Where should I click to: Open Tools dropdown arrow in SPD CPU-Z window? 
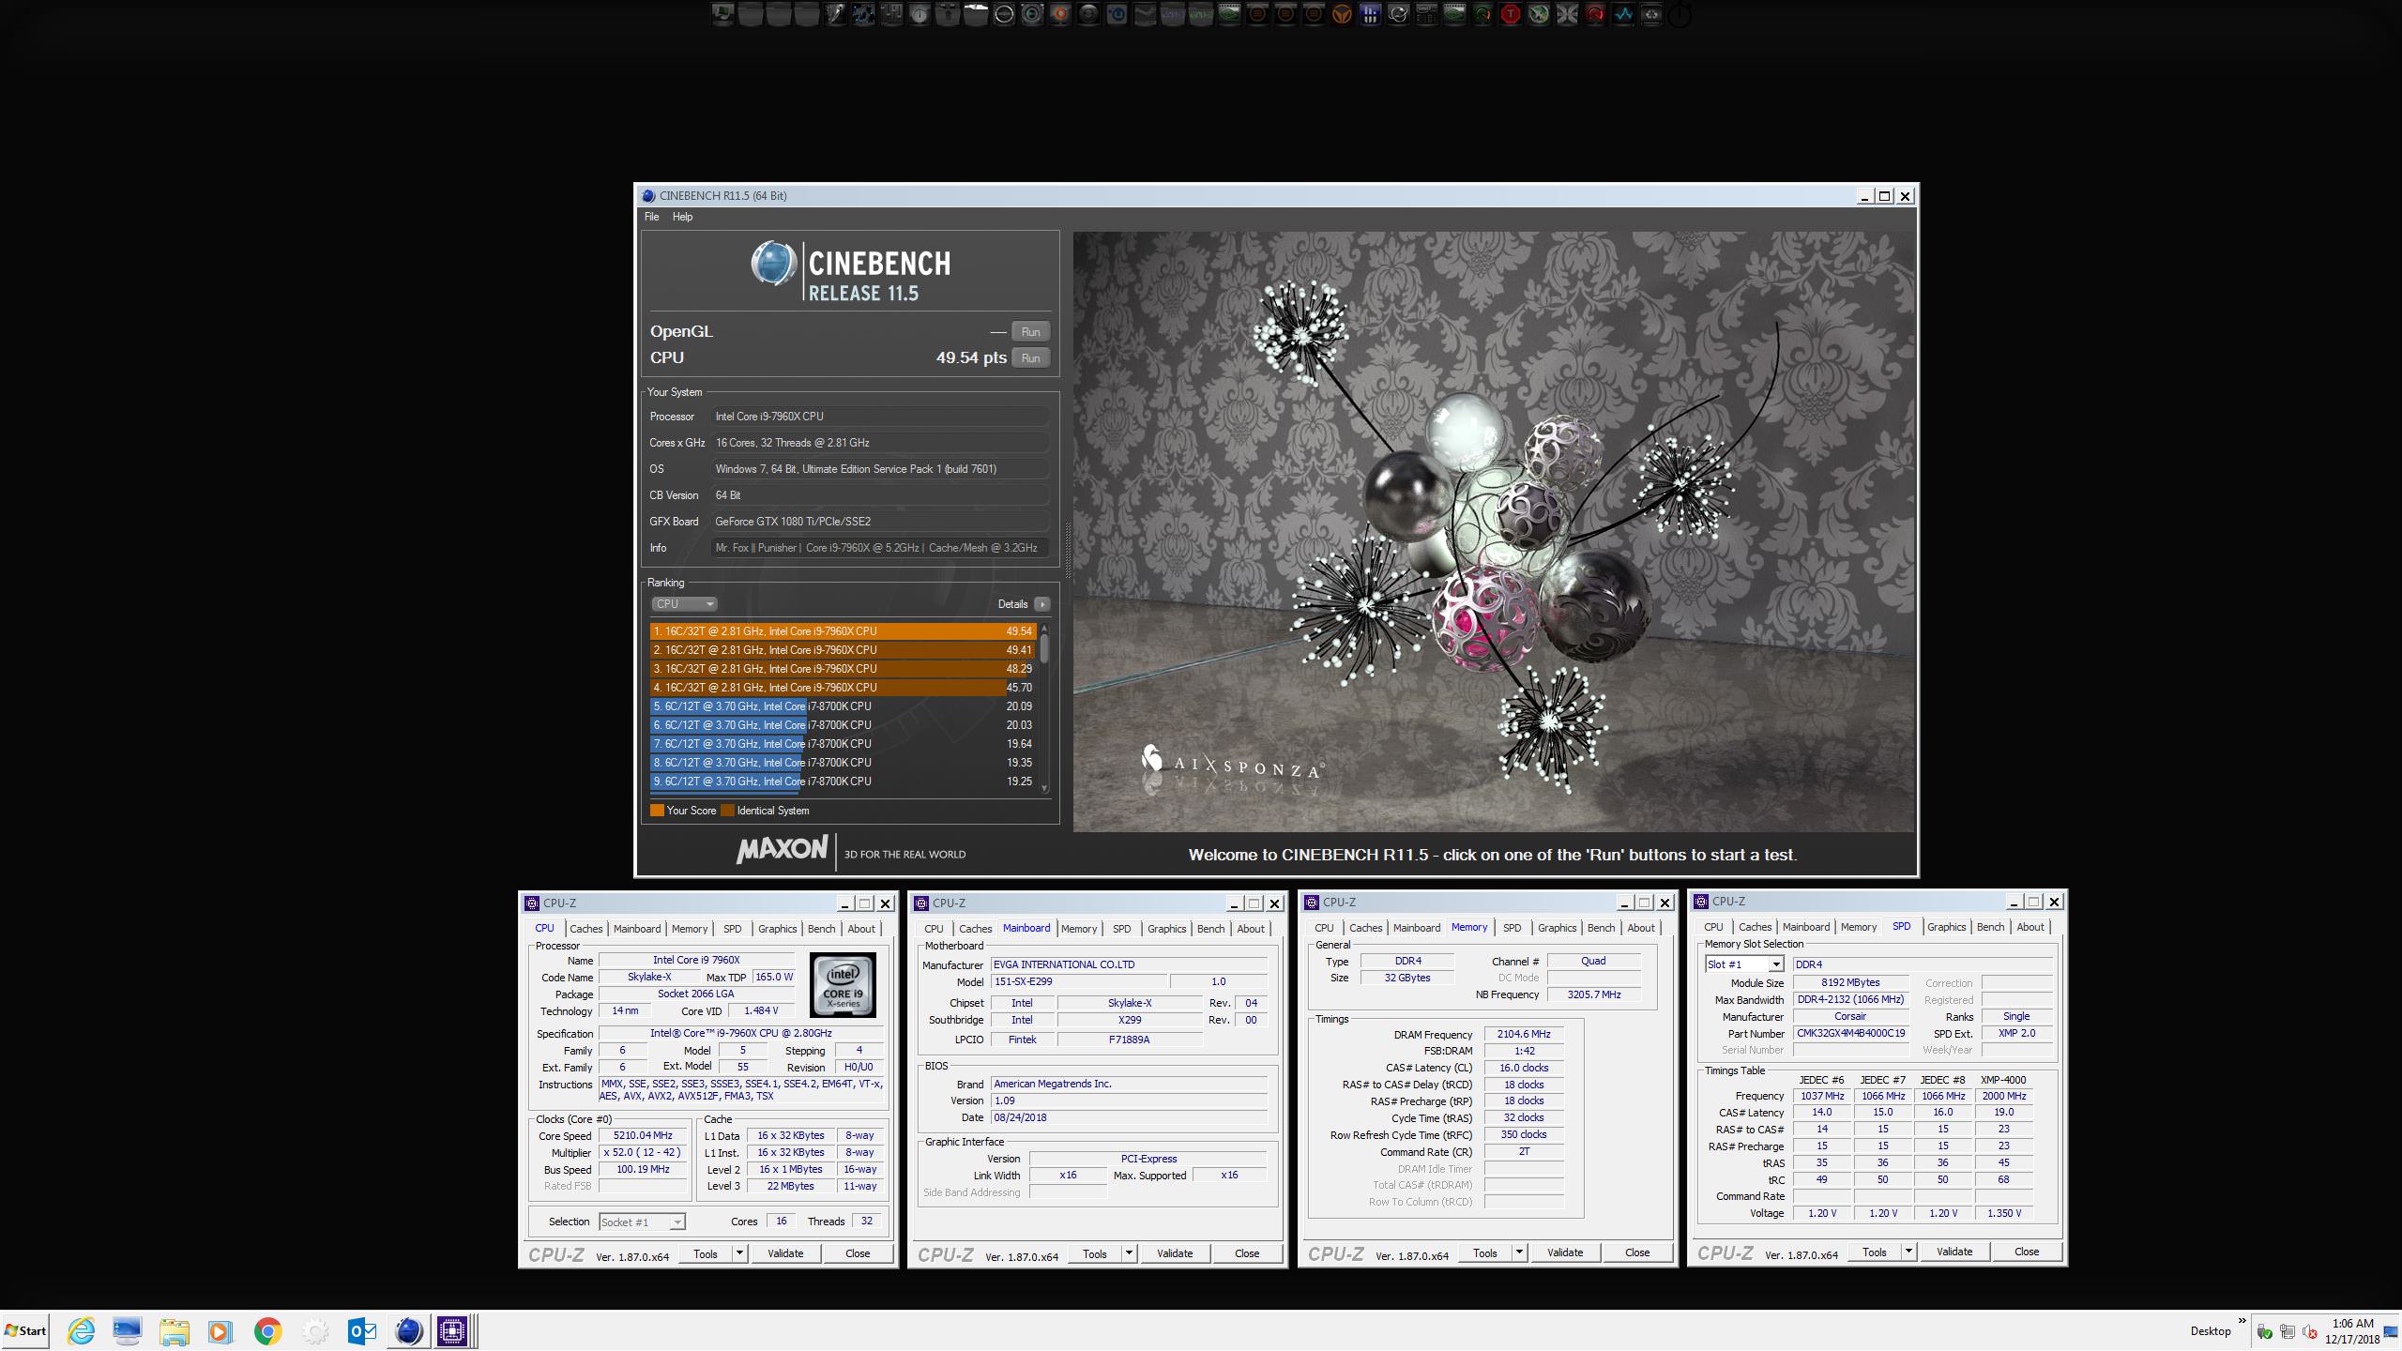coord(1908,1252)
